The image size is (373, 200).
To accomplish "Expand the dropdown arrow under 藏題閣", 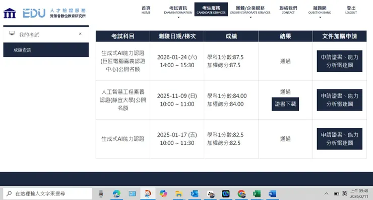I will [320, 17].
